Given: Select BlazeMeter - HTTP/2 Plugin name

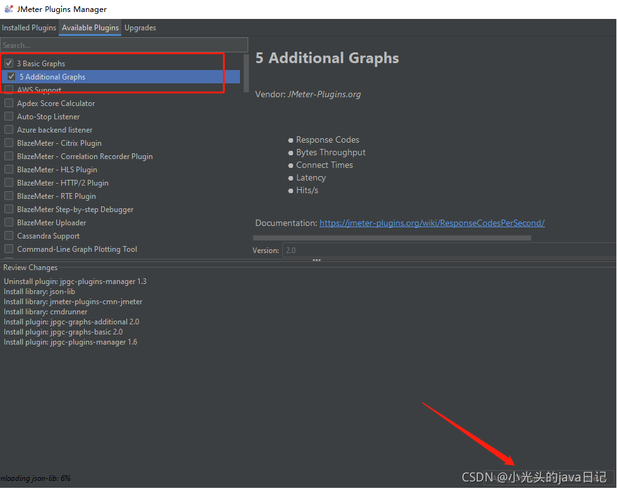Looking at the screenshot, I should point(63,183).
